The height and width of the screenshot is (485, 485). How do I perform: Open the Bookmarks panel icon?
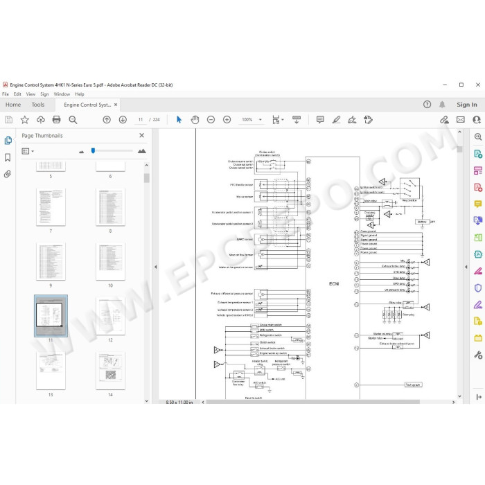pyautogui.click(x=8, y=157)
